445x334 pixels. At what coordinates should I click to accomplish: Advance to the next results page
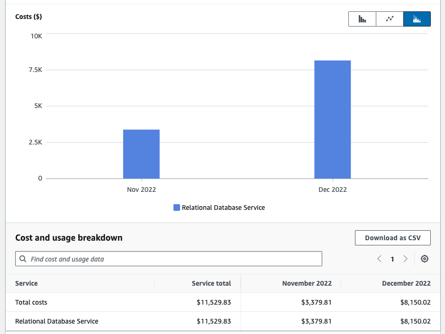pos(405,259)
